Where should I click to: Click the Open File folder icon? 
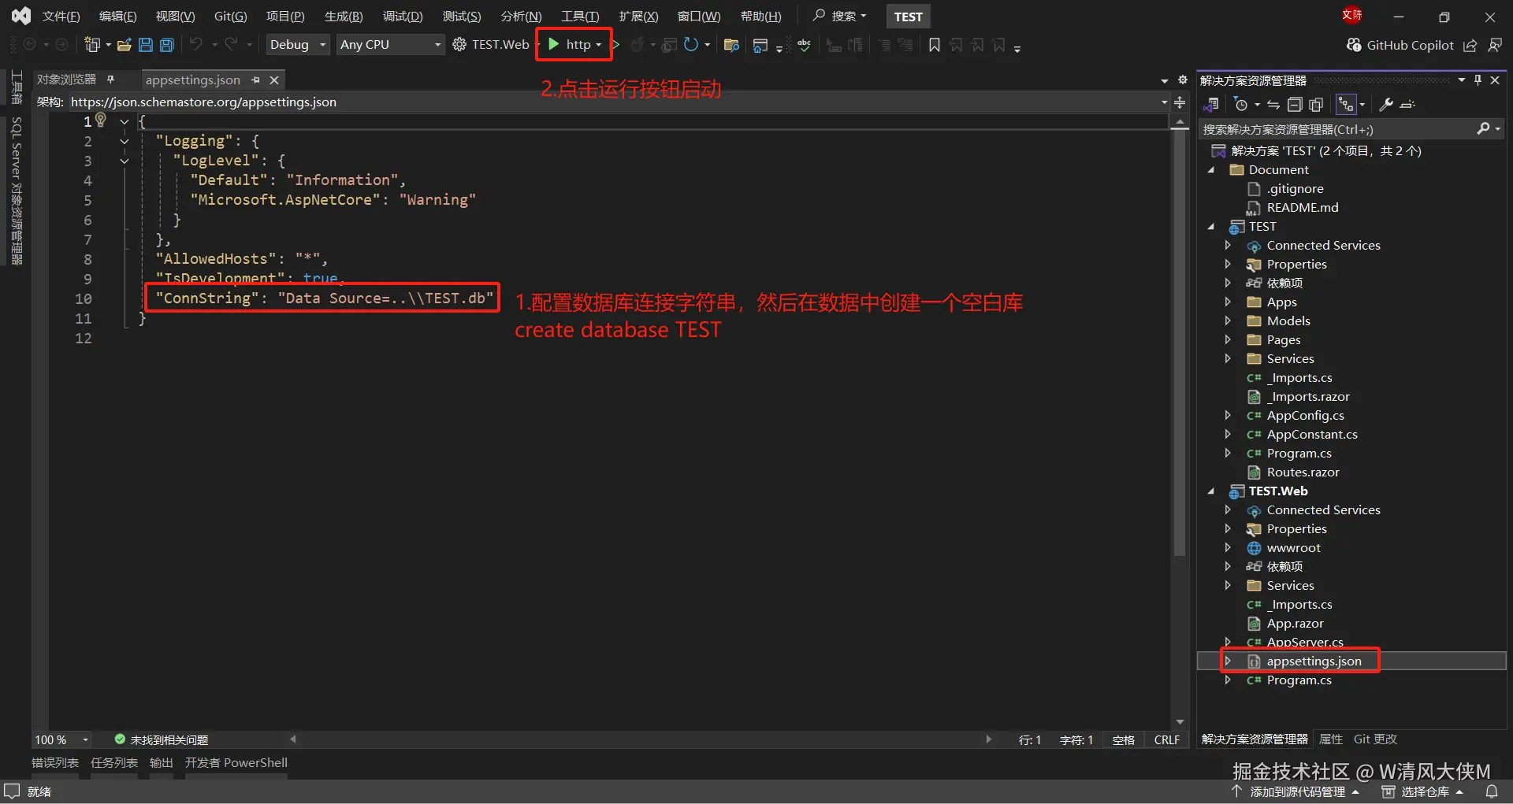click(124, 45)
